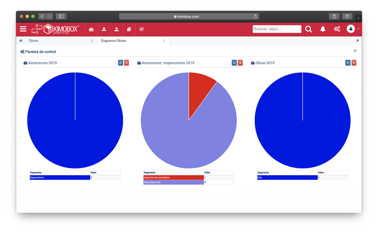Open the book icon in the toolbar
Viewport: 378px width, 234px height.
tap(129, 29)
